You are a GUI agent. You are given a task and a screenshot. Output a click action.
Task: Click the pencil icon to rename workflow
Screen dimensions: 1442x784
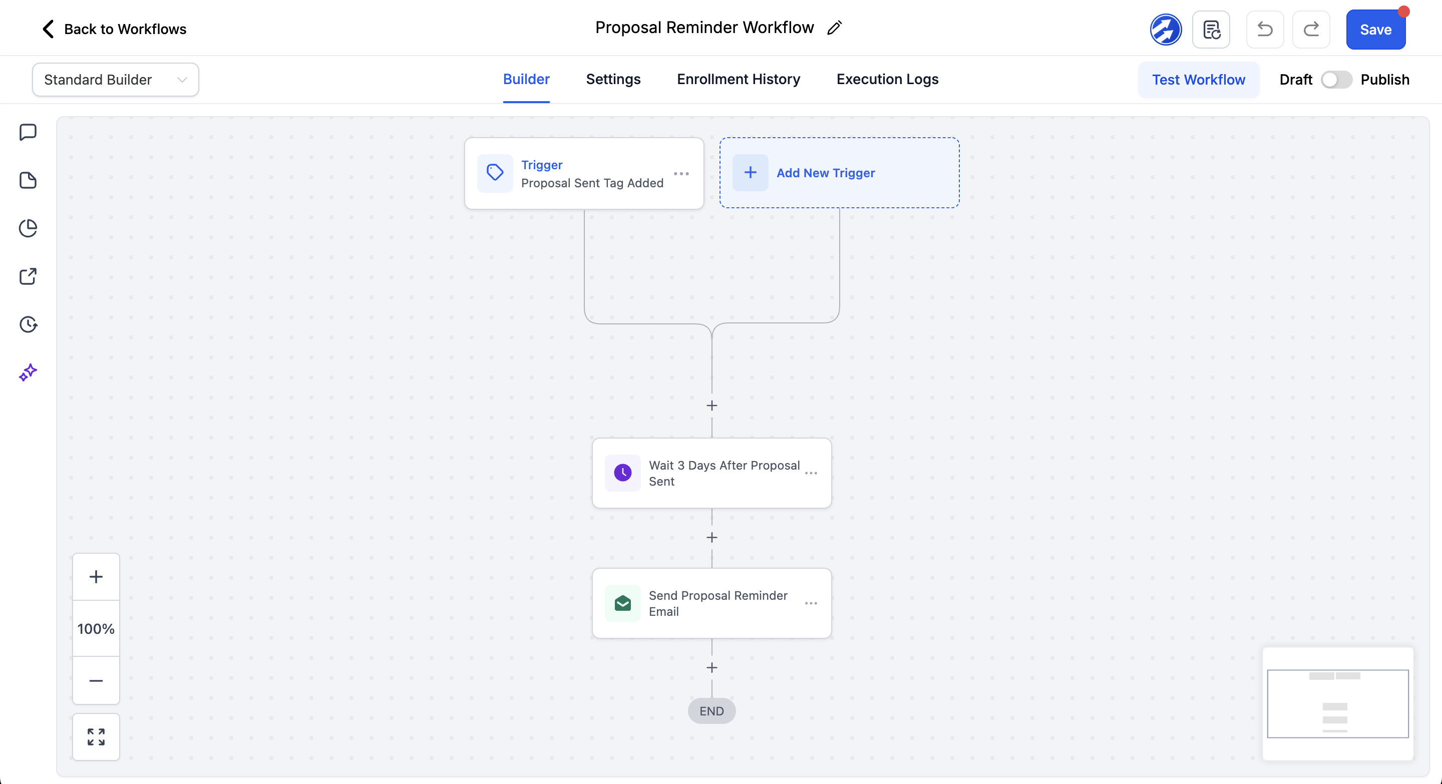coord(834,28)
